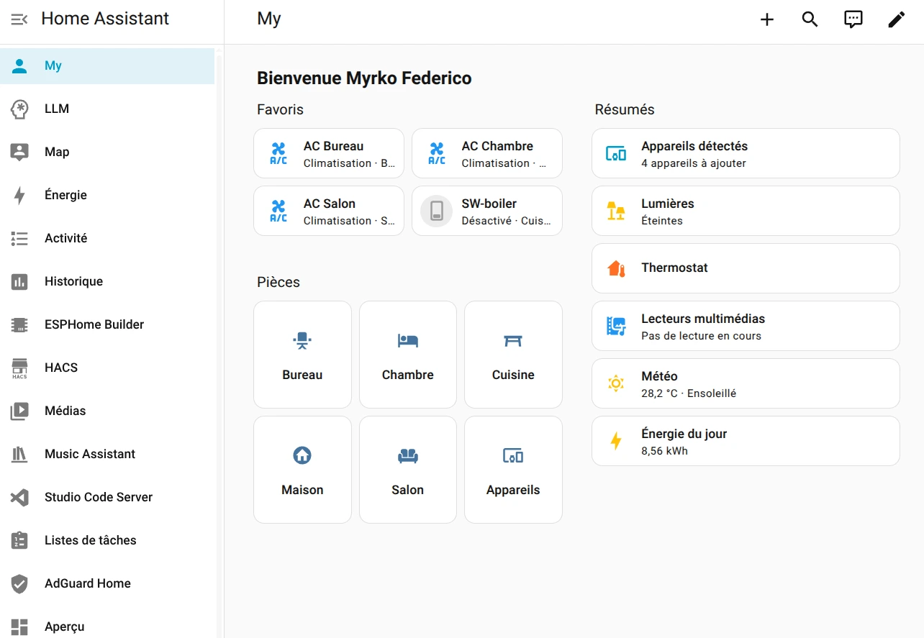The width and height of the screenshot is (924, 638).
Task: Open the Bureau room card
Action: pos(302,355)
